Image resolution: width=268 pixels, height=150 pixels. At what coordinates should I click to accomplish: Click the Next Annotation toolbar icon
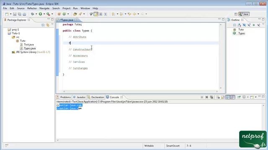(x=113, y=14)
